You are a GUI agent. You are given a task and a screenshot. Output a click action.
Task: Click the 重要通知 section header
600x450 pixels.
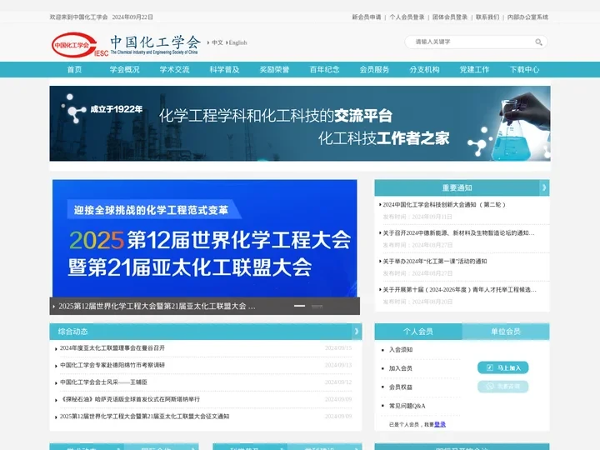tap(457, 187)
